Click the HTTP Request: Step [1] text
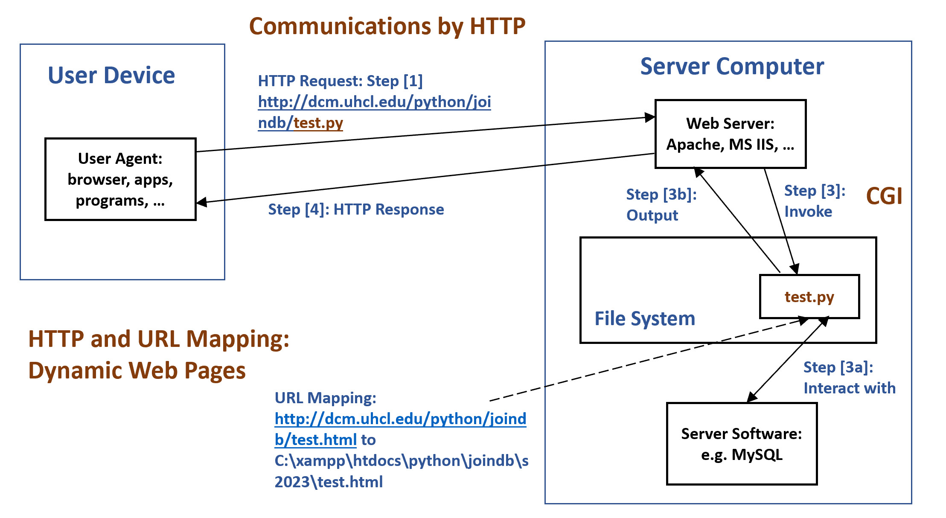946x518 pixels. click(x=340, y=81)
